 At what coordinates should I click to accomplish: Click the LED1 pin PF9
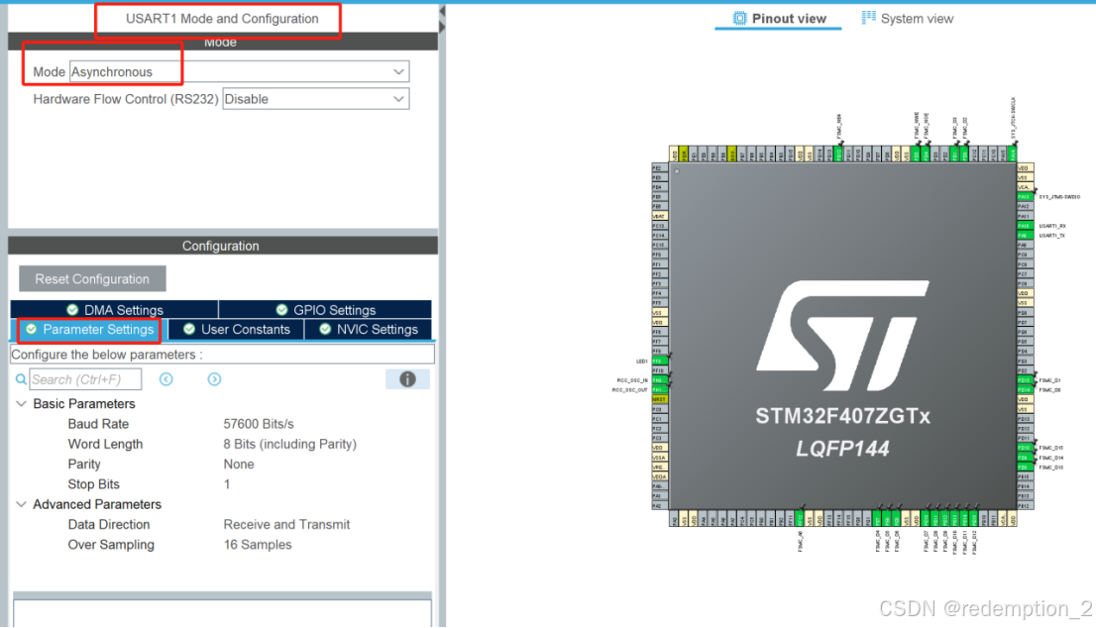(x=659, y=362)
